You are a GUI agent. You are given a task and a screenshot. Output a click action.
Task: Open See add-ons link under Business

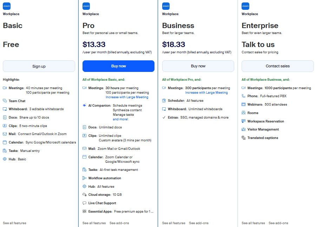click(199, 223)
